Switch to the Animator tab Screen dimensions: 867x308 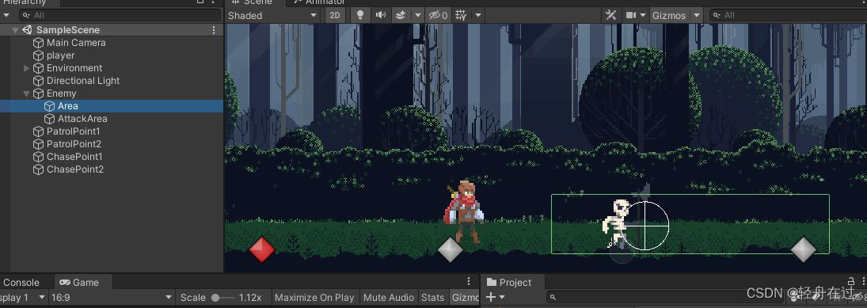pyautogui.click(x=319, y=2)
